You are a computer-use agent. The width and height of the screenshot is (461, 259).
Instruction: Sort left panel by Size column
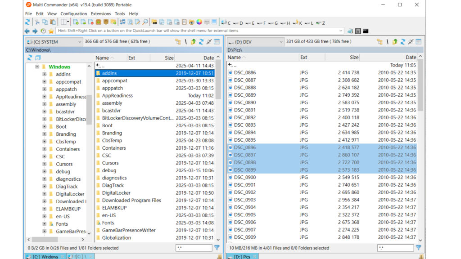pos(162,58)
